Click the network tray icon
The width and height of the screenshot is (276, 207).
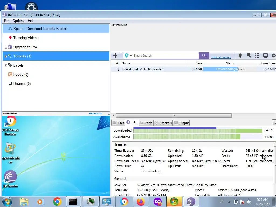click(x=236, y=202)
